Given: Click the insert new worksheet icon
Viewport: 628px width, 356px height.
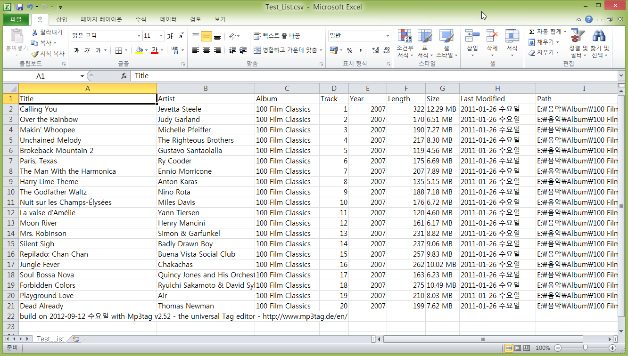Looking at the screenshot, I should click(76, 339).
